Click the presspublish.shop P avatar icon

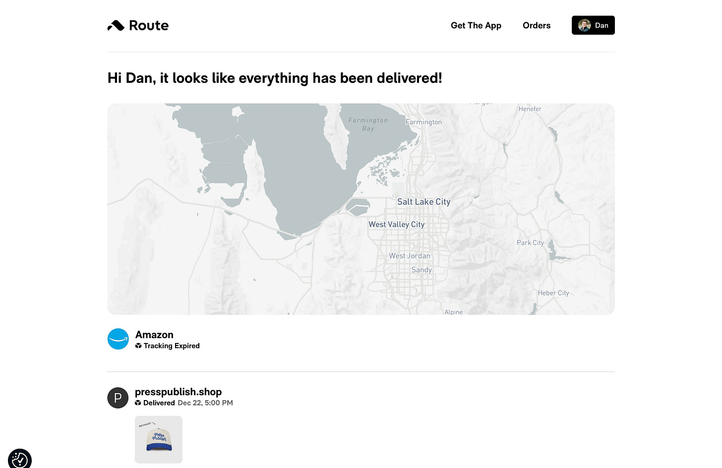pos(118,398)
